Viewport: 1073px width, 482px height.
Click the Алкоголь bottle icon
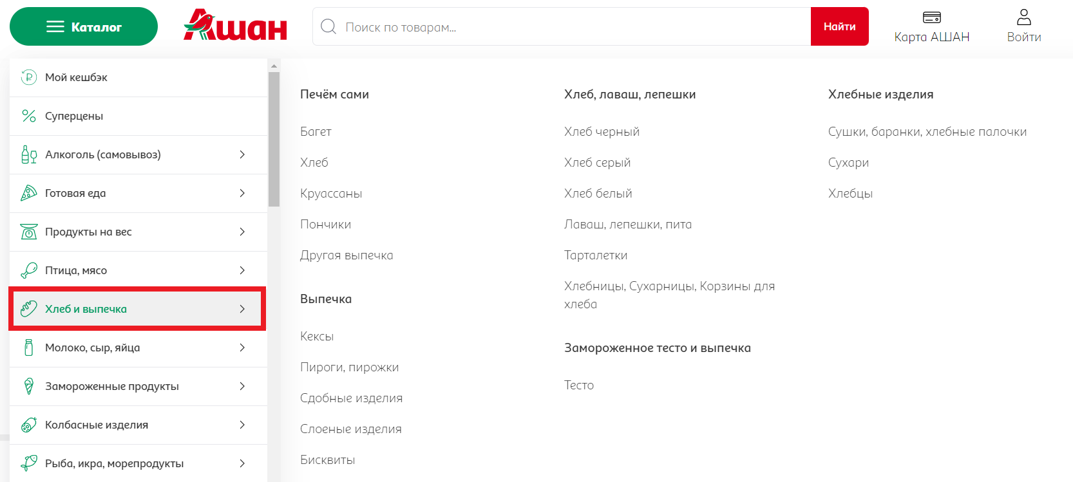(x=29, y=154)
